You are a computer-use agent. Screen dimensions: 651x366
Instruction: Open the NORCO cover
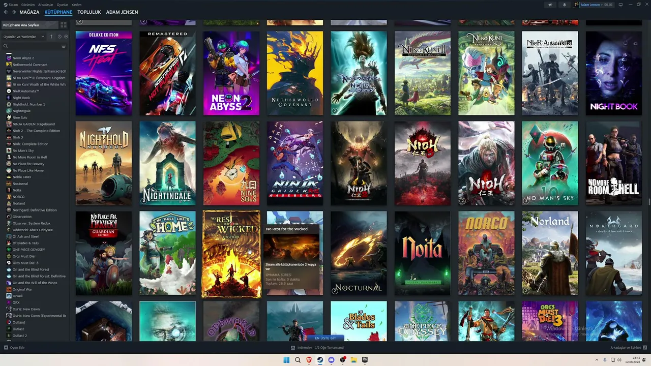[486, 253]
